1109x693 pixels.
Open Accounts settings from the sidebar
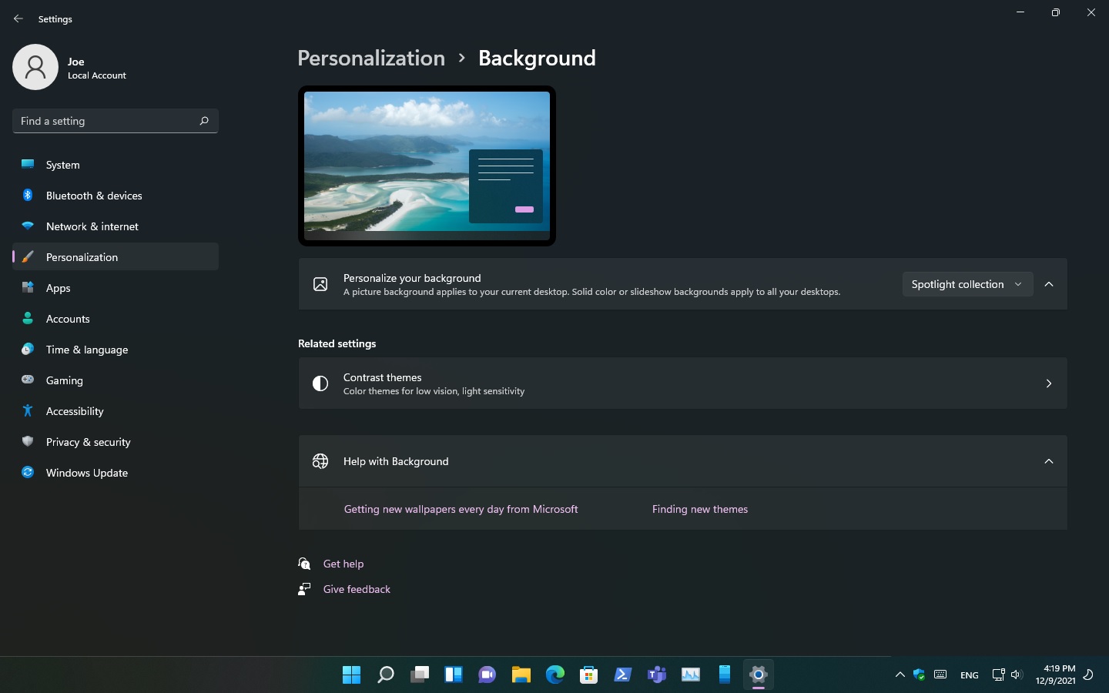[68, 319]
